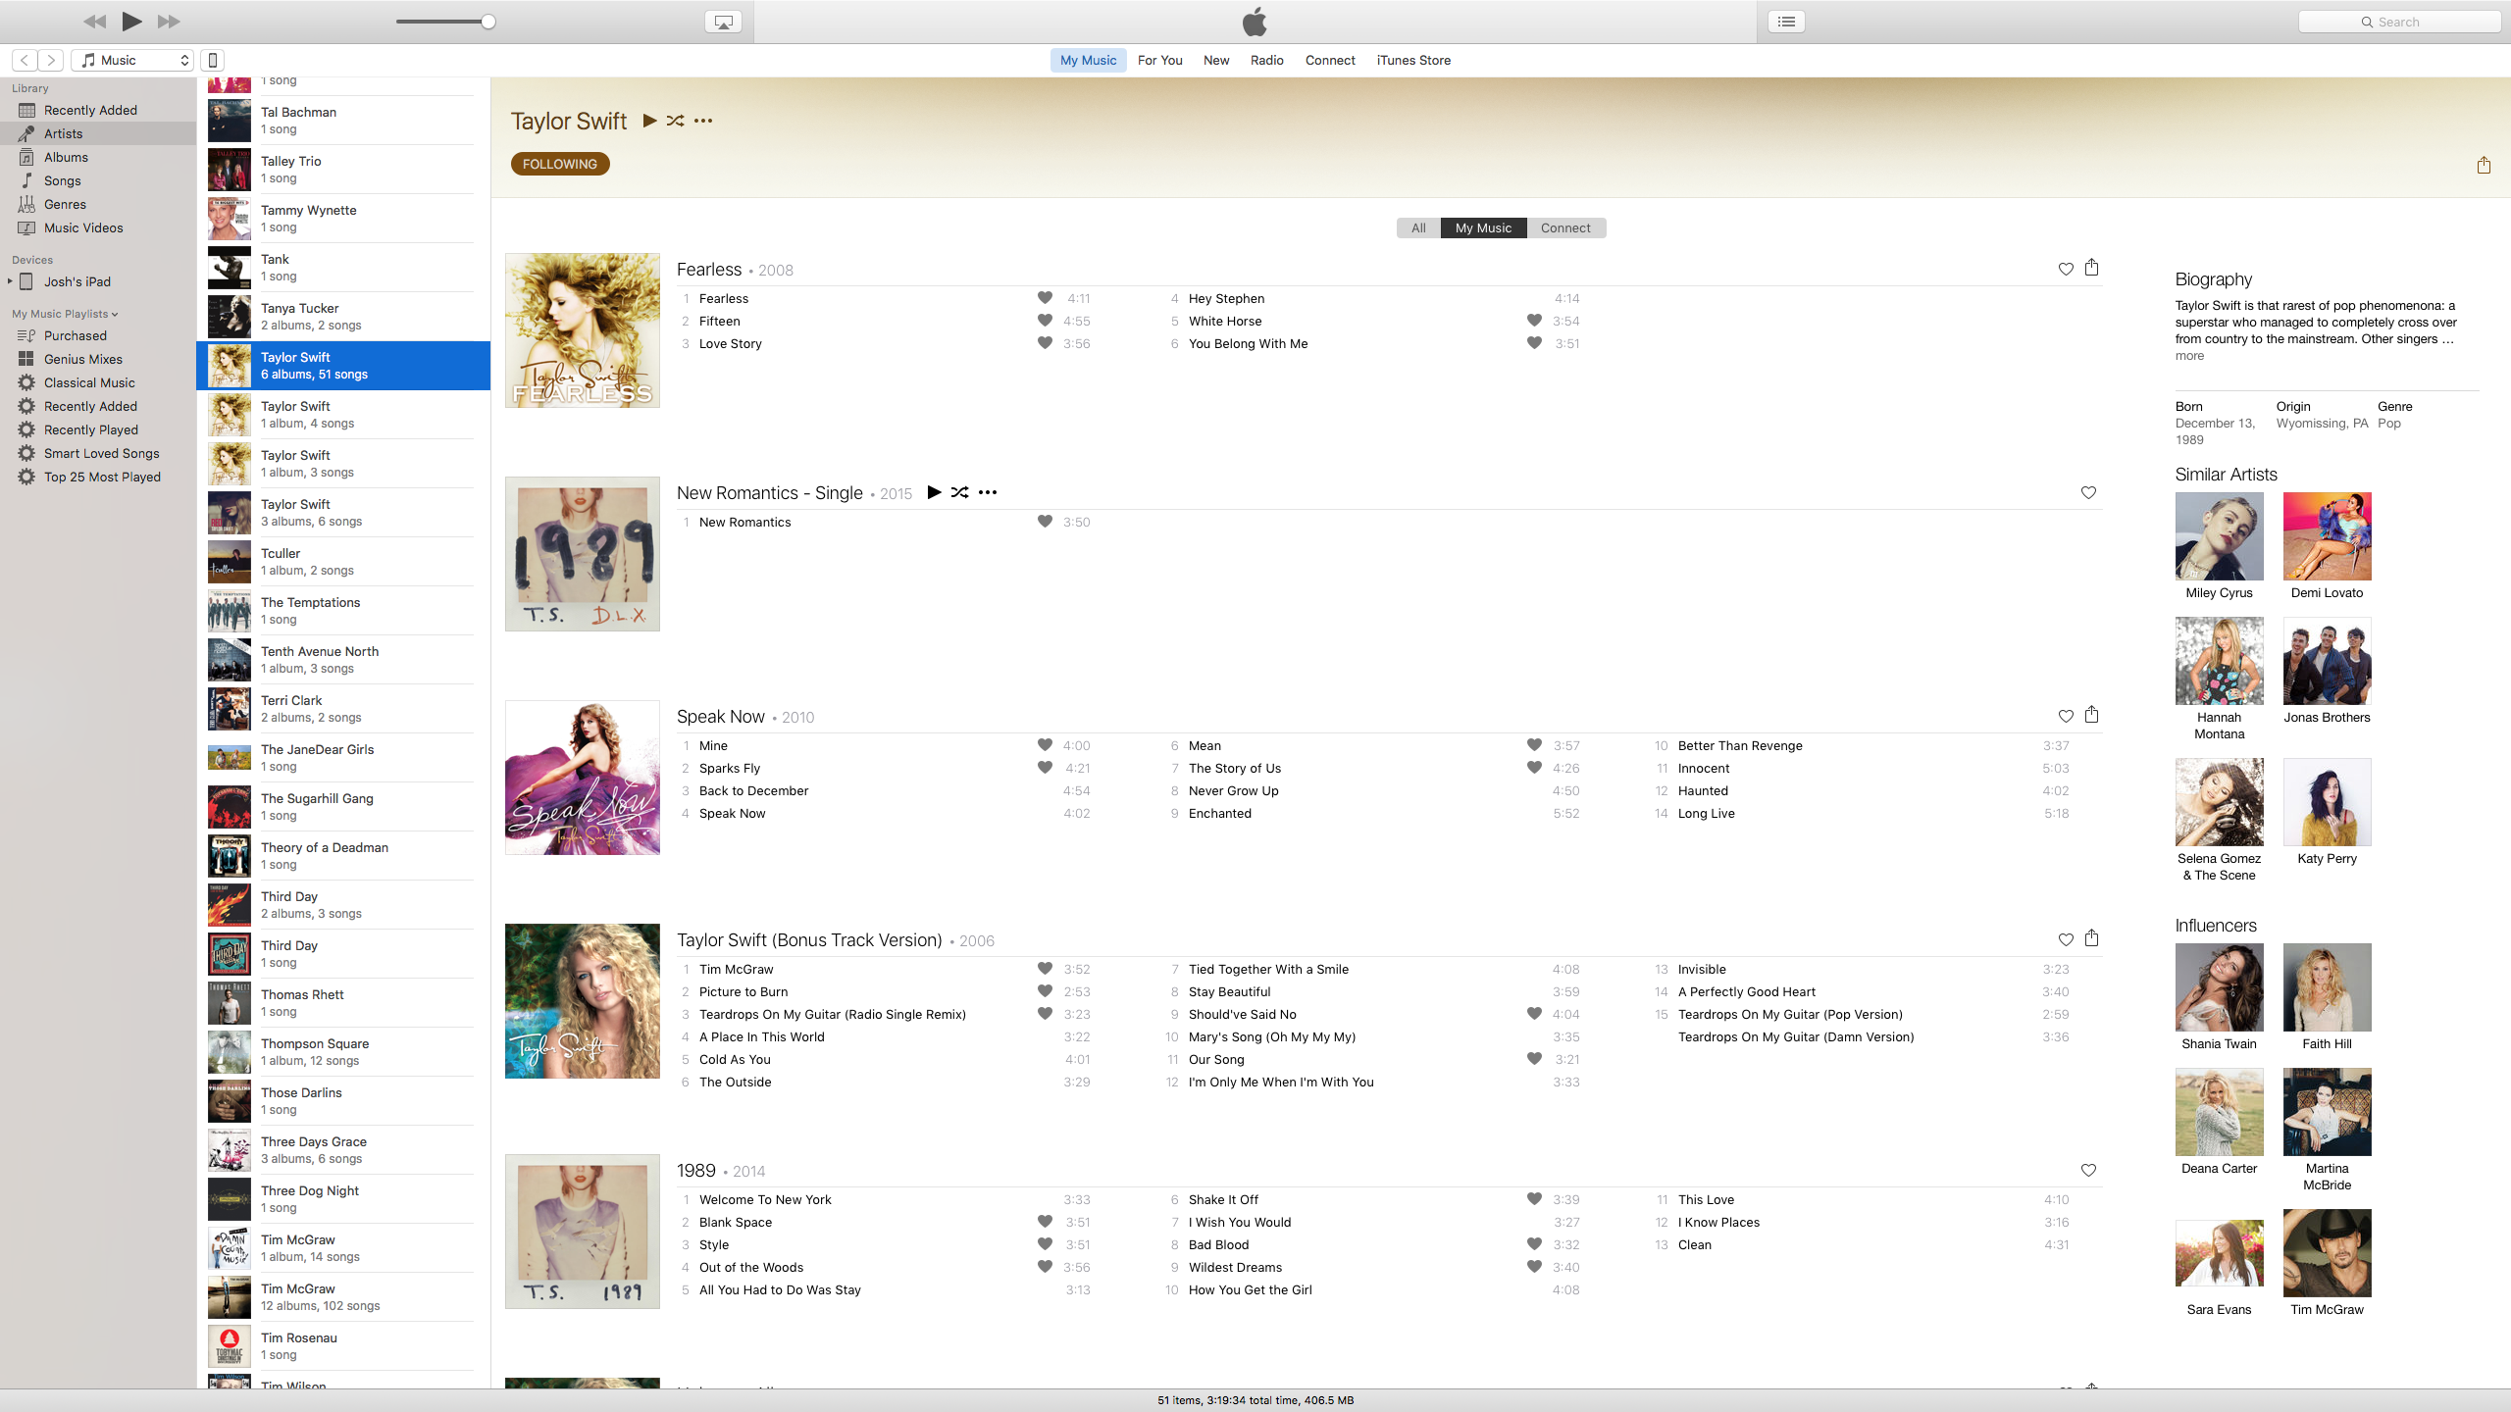Unlove the song Love Story
Image resolution: width=2511 pixels, height=1412 pixels.
[x=1045, y=343]
